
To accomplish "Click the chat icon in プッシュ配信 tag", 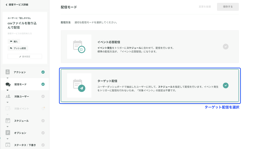I will point(11,48).
